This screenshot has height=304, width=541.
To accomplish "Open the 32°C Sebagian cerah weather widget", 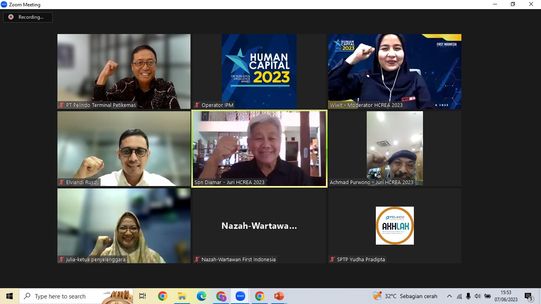I will tap(405, 296).
